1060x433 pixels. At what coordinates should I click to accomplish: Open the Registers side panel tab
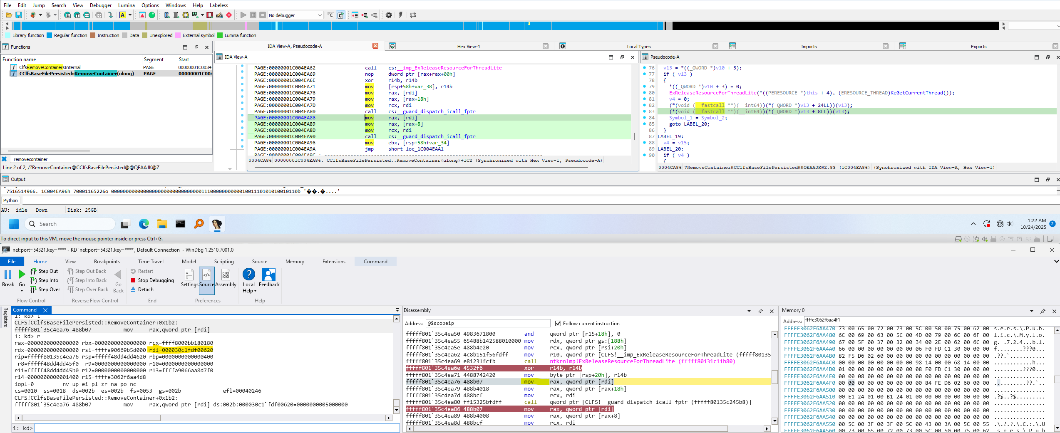click(x=6, y=317)
